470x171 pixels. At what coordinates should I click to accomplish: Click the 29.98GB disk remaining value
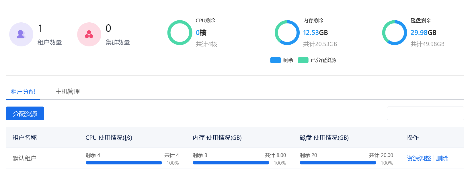[x=423, y=33]
